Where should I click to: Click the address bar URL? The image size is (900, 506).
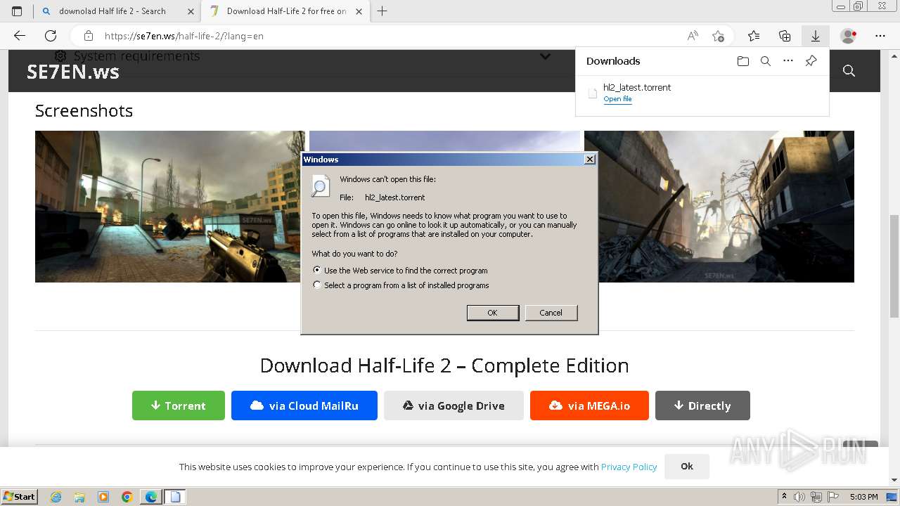coord(184,36)
